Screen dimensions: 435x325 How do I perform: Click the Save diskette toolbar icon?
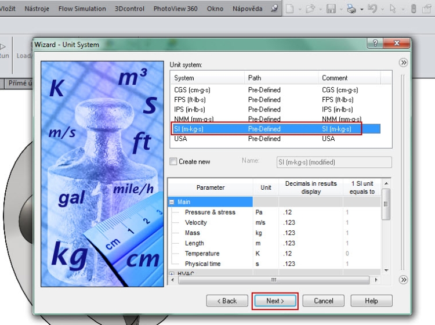click(x=331, y=9)
